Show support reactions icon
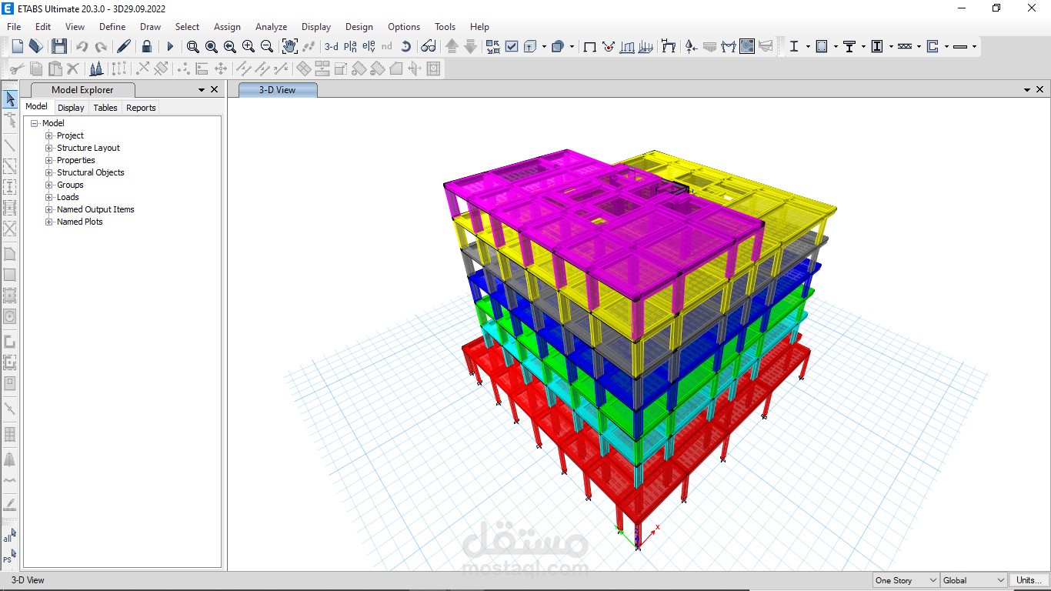The image size is (1051, 591). (x=692, y=46)
